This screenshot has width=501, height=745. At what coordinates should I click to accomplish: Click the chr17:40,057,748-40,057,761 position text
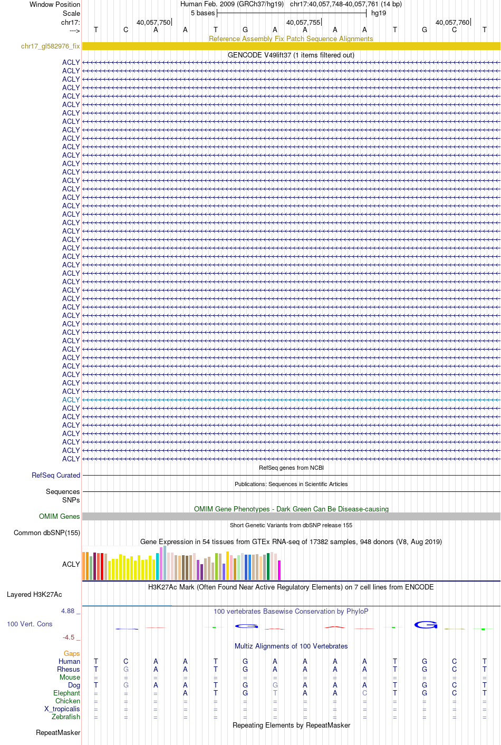[346, 4]
